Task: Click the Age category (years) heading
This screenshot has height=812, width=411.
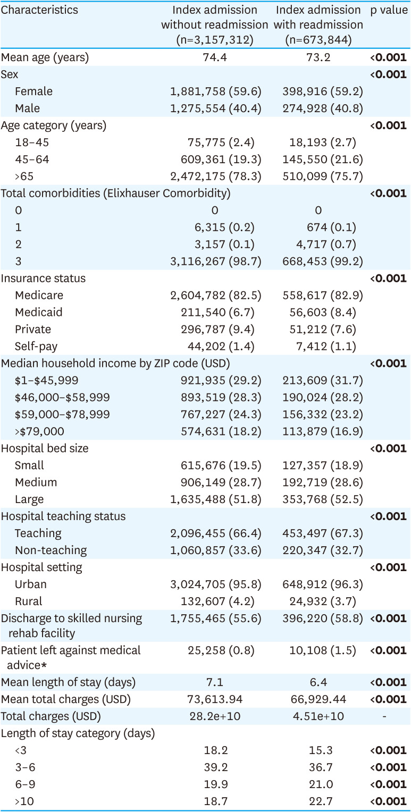Action: 53,125
